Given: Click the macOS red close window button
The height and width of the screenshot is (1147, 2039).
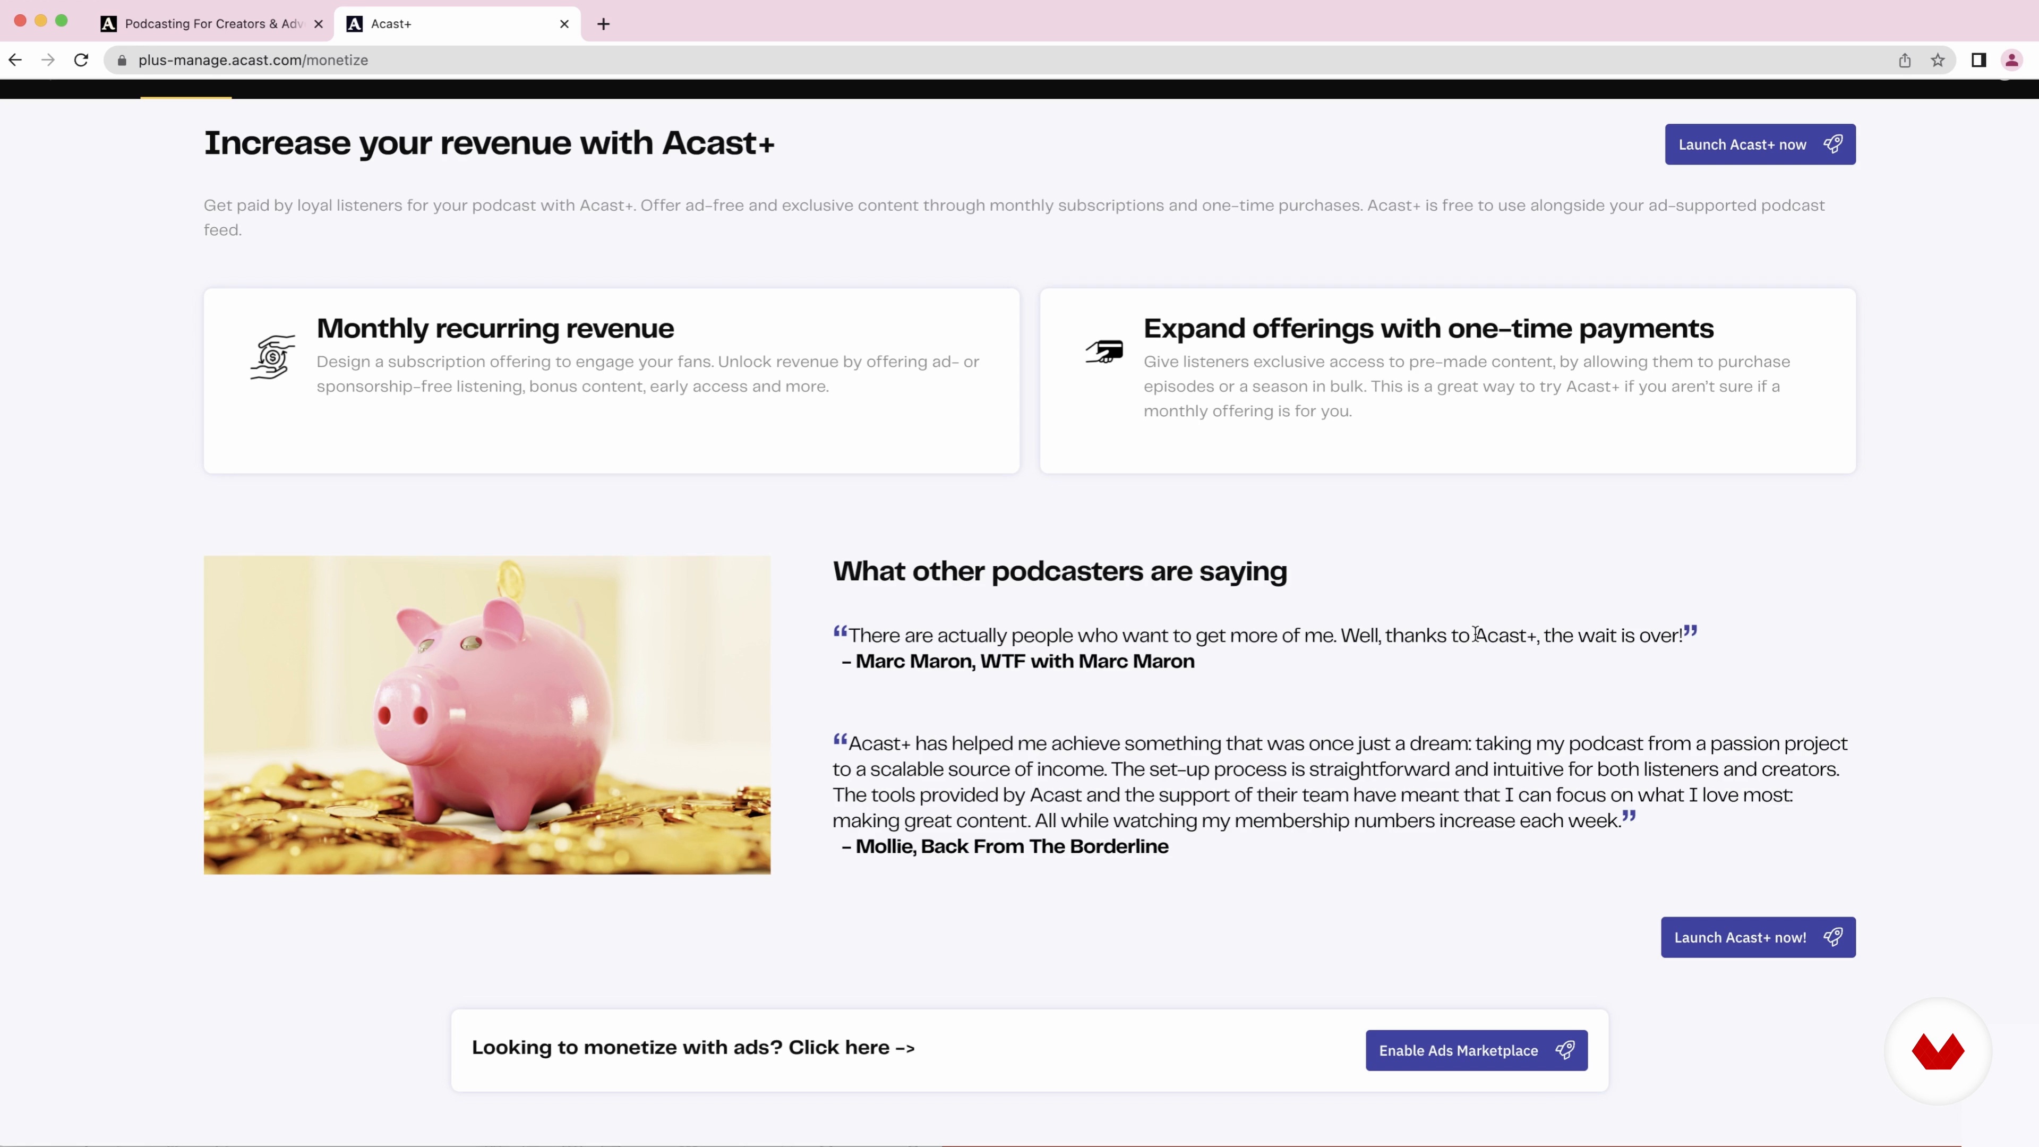Looking at the screenshot, I should 21,21.
